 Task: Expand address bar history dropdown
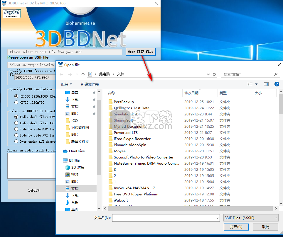[x=208, y=74]
